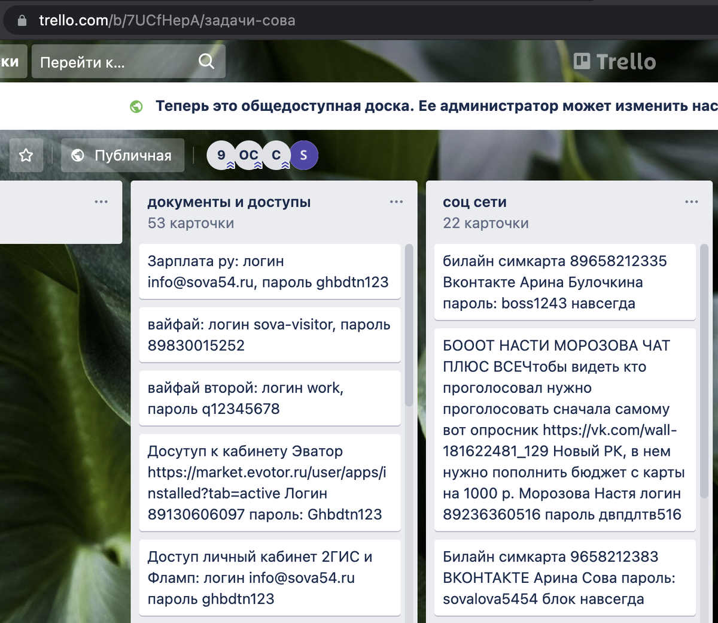The image size is (718, 623).
Task: Click the документы и доступы list title
Action: pos(229,202)
